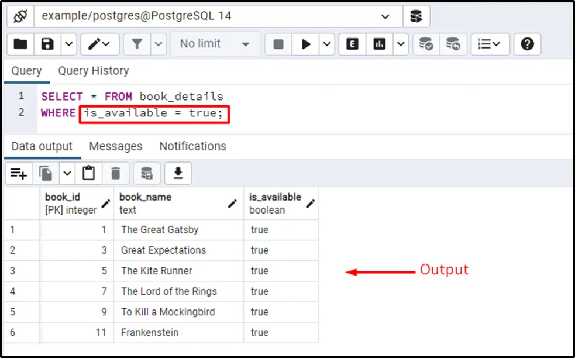Select the cell containing The Kite Runner
Viewport: 575px width, 358px height.
157,271
